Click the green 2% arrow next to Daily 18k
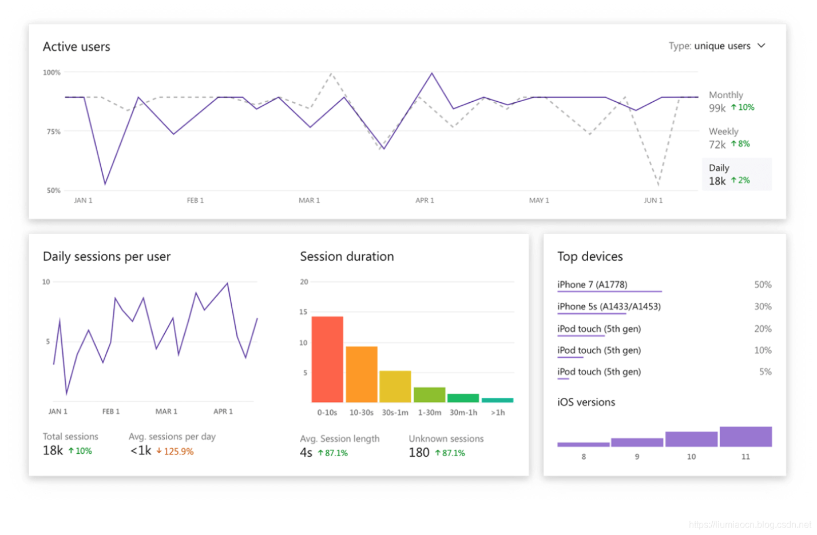The width and height of the screenshot is (817, 535). coord(740,181)
